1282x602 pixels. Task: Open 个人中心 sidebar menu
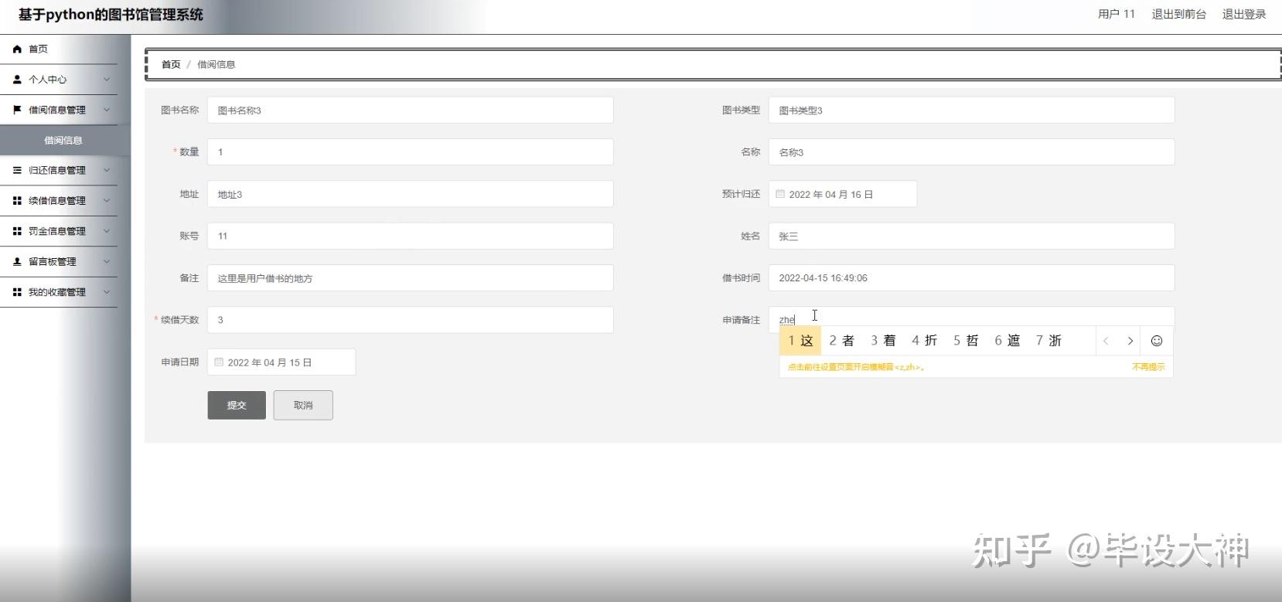pyautogui.click(x=59, y=79)
